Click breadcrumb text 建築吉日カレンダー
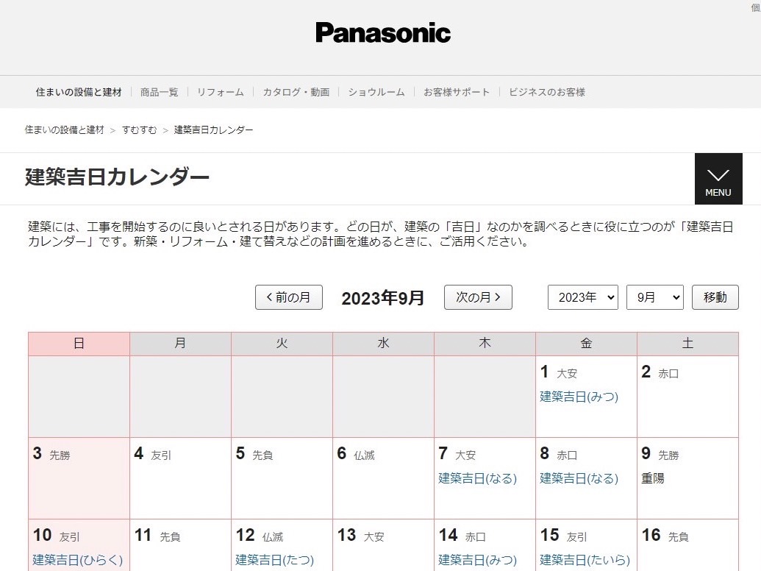This screenshot has width=761, height=571. click(213, 130)
